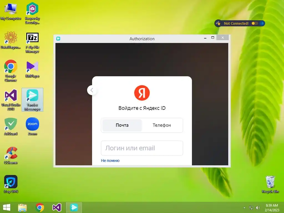Click the VPN widget shield icon
284x213 pixels.
tap(218, 23)
